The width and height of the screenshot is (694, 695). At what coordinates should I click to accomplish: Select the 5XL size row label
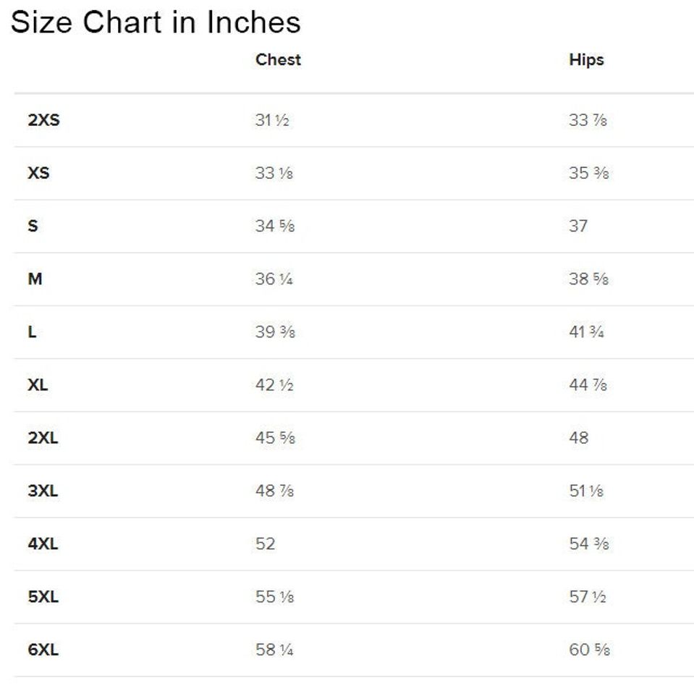pyautogui.click(x=43, y=597)
